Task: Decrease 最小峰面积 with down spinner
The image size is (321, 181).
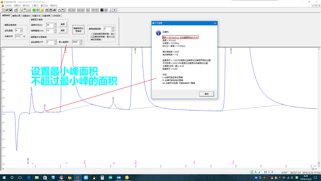Action: 81,43
